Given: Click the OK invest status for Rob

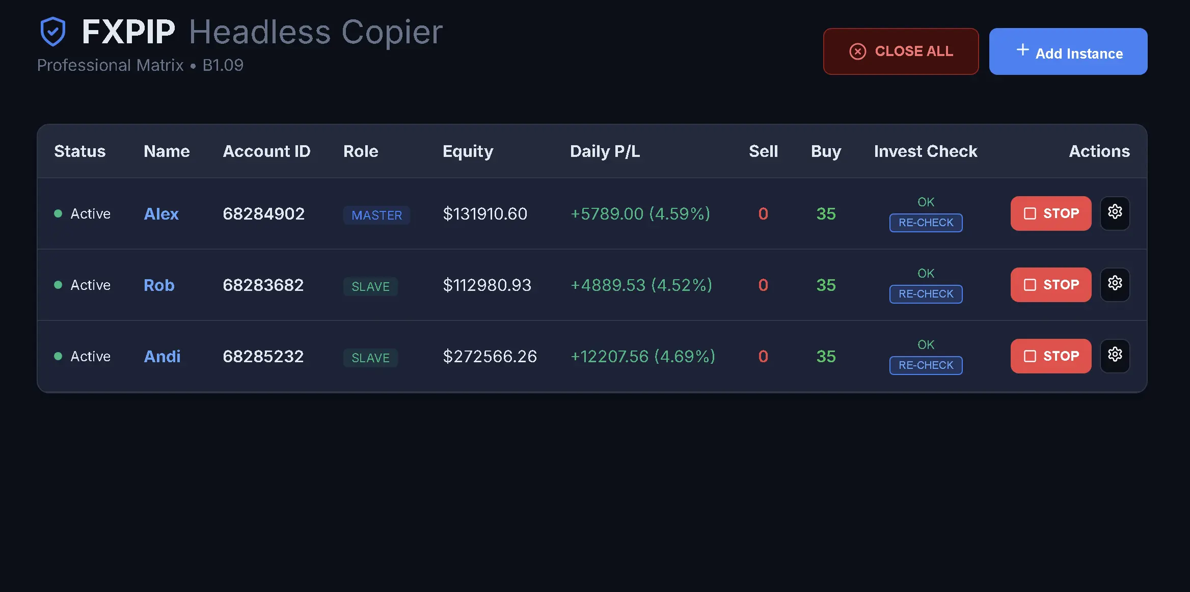Looking at the screenshot, I should point(926,274).
